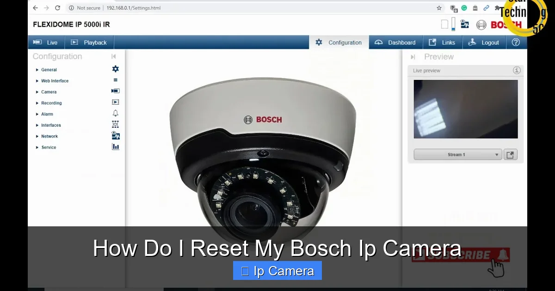
Task: Click Logout in the navigation bar
Action: pyautogui.click(x=484, y=42)
